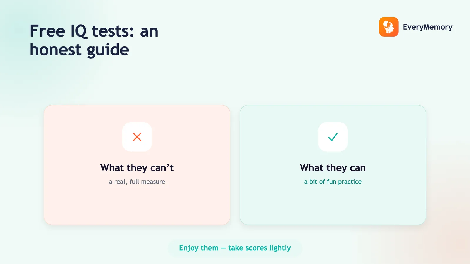Click the white tile behind the checkmark
Viewport: 470px width, 264px height.
click(333, 137)
